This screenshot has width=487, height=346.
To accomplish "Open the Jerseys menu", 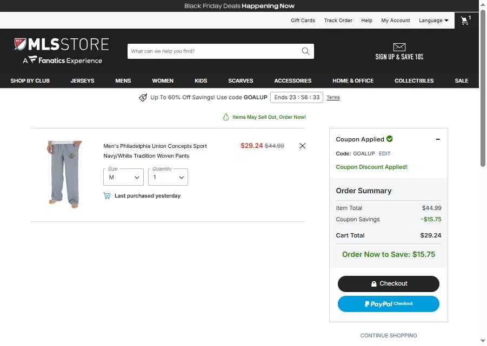I will point(82,80).
